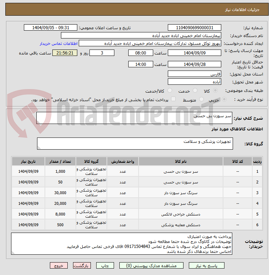Click the remaining days field showing 3

tap(102, 53)
